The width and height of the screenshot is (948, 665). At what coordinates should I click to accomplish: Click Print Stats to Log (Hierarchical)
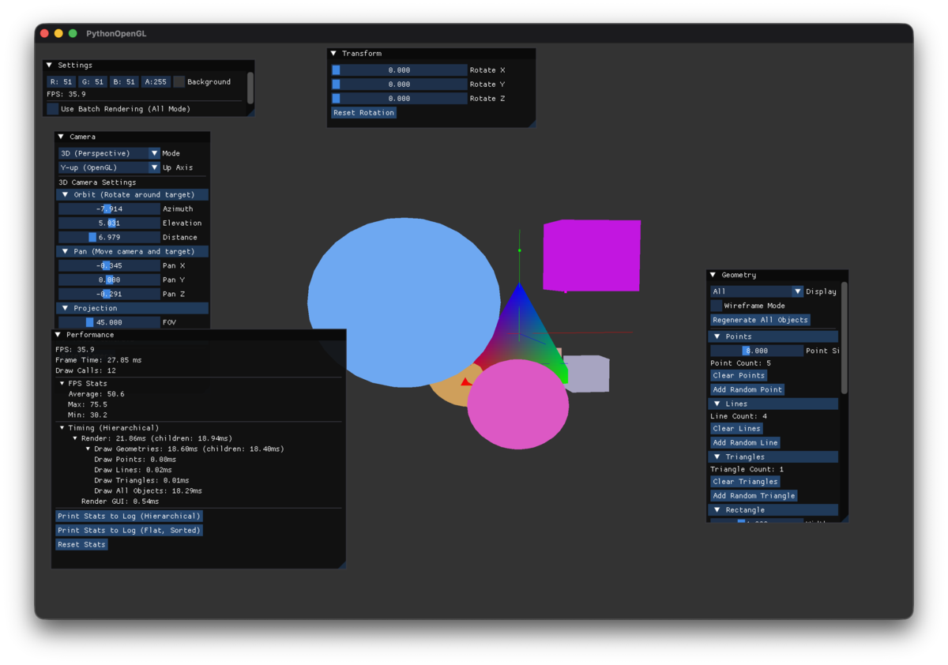point(129,516)
